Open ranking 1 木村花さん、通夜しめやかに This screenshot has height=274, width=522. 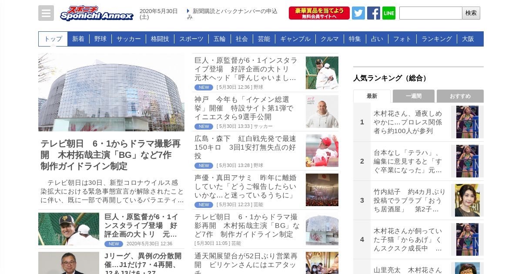(x=408, y=122)
